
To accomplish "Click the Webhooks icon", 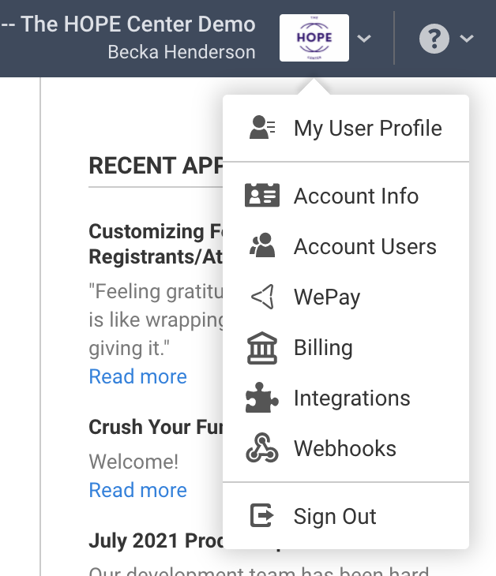I will coord(261,448).
